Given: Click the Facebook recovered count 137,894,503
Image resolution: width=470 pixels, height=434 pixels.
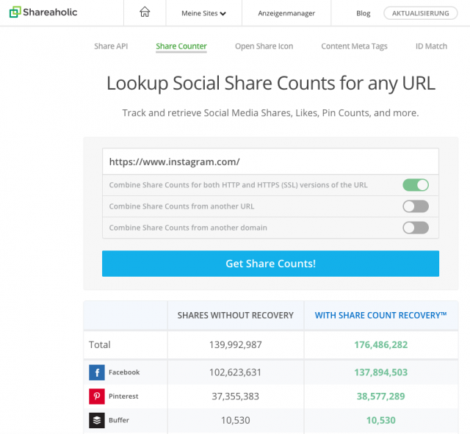Looking at the screenshot, I should [x=380, y=372].
